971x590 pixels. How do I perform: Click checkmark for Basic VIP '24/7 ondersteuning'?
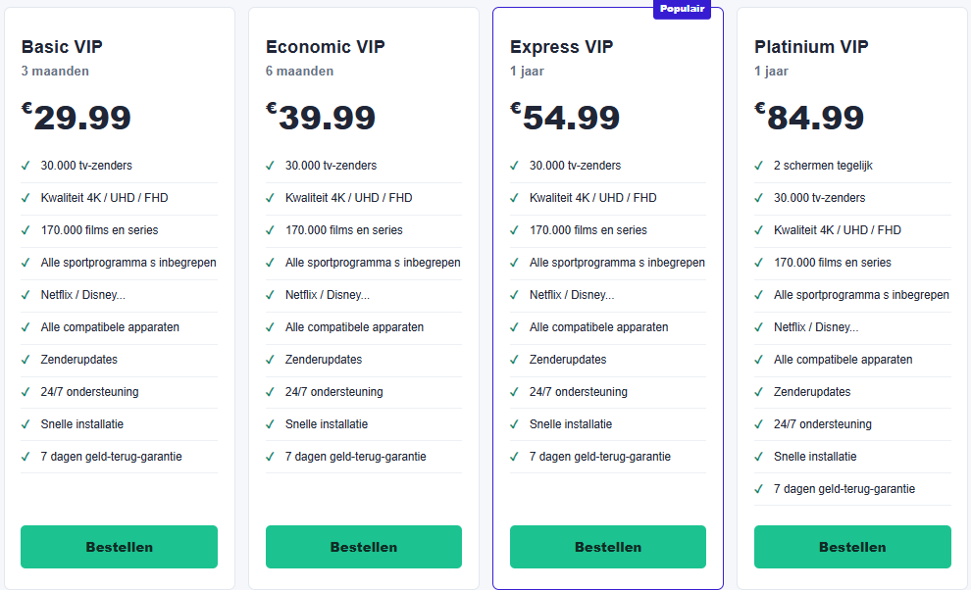tap(26, 392)
